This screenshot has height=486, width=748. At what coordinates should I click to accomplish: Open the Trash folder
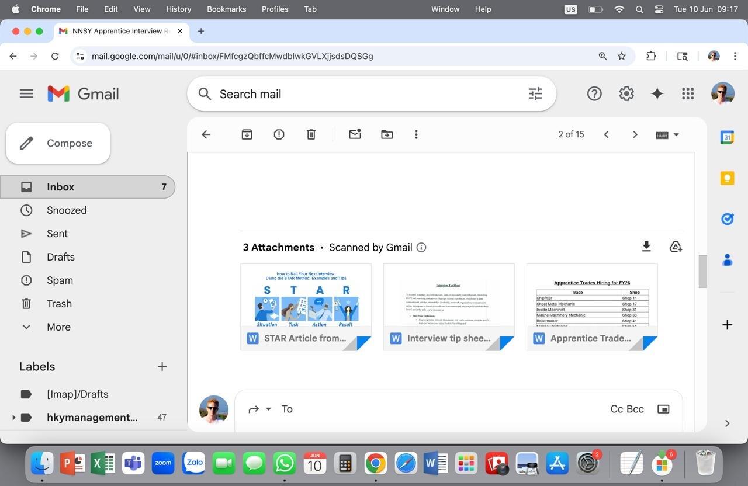(59, 304)
